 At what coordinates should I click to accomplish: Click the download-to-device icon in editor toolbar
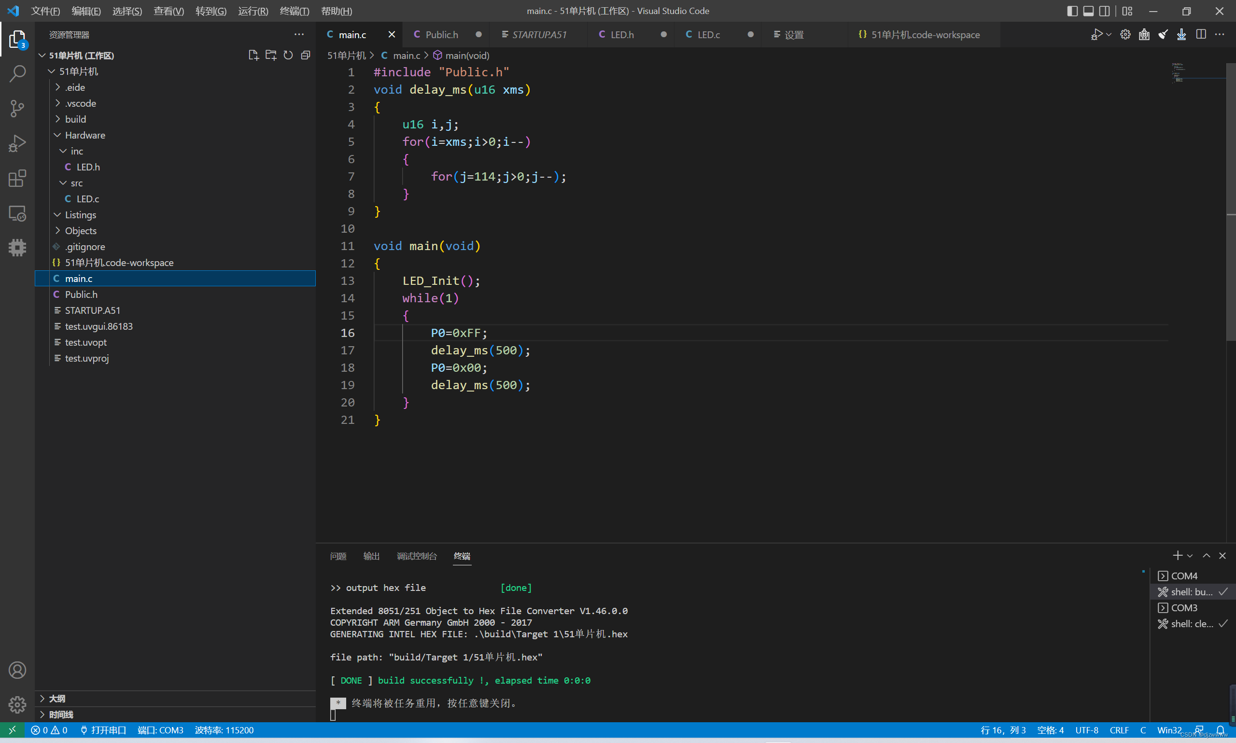[x=1181, y=34]
